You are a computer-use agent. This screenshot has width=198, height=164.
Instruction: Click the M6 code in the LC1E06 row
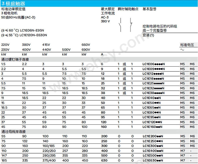coord(192,64)
